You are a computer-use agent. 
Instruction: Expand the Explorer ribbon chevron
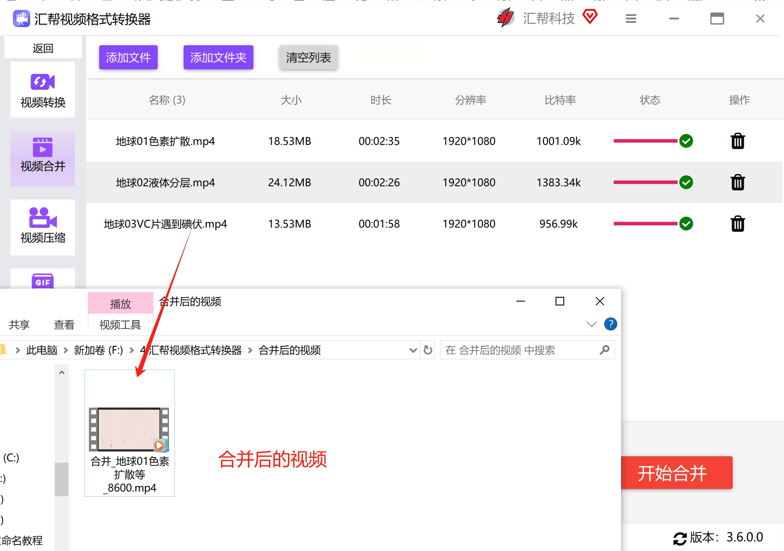point(591,324)
